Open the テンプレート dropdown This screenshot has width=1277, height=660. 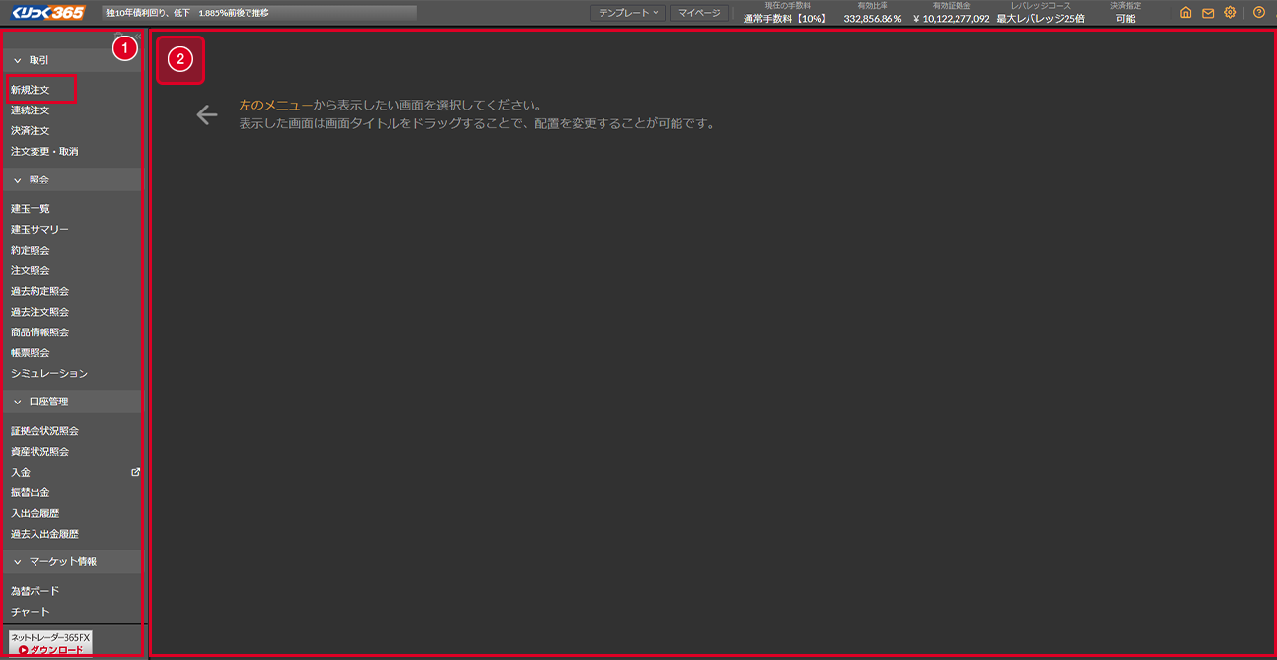click(628, 13)
